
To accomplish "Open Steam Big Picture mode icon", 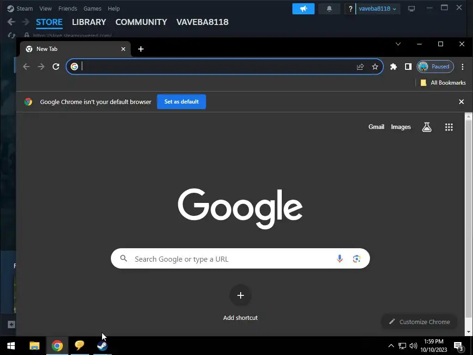I will point(412,9).
